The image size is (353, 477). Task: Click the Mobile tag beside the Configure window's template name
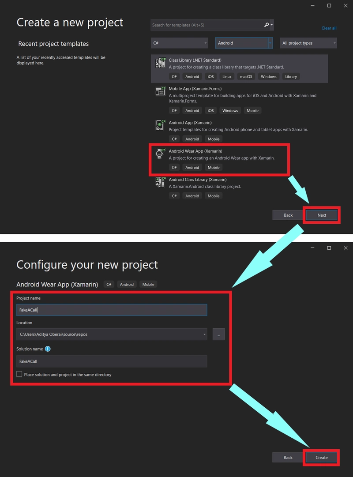click(x=148, y=285)
